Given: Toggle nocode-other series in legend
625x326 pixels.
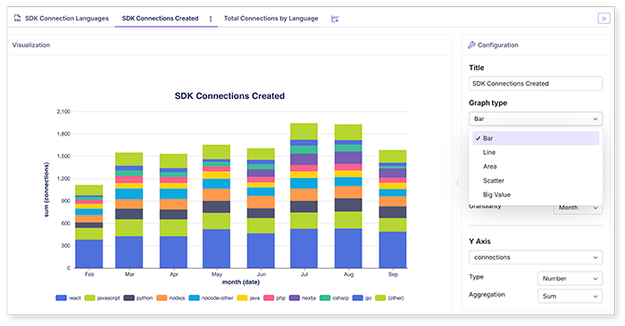Looking at the screenshot, I should [x=211, y=297].
